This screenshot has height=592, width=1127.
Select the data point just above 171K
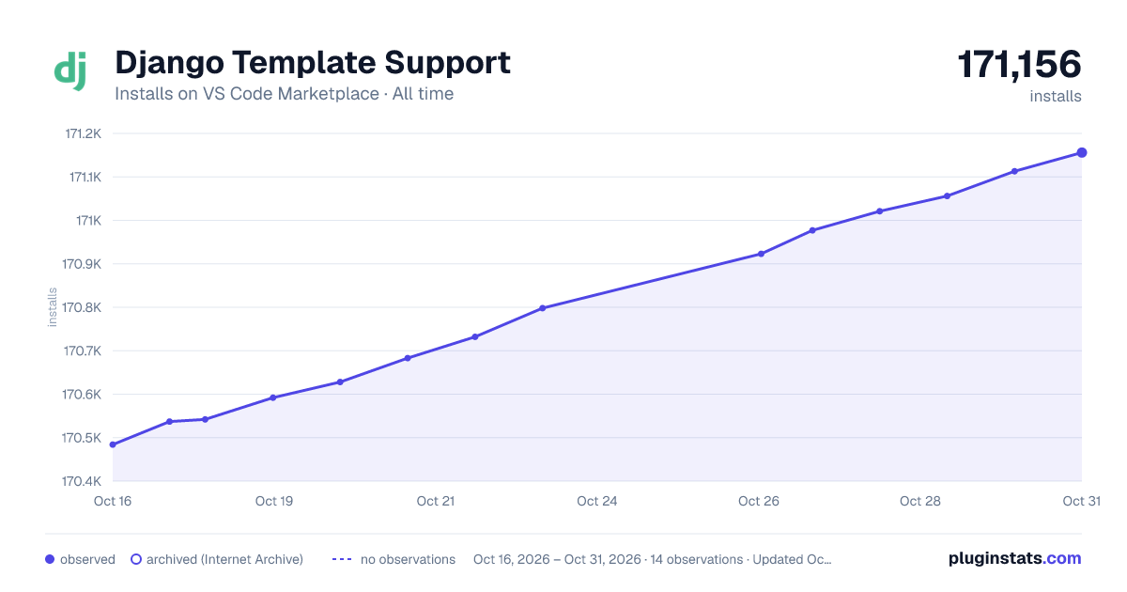[x=880, y=211]
